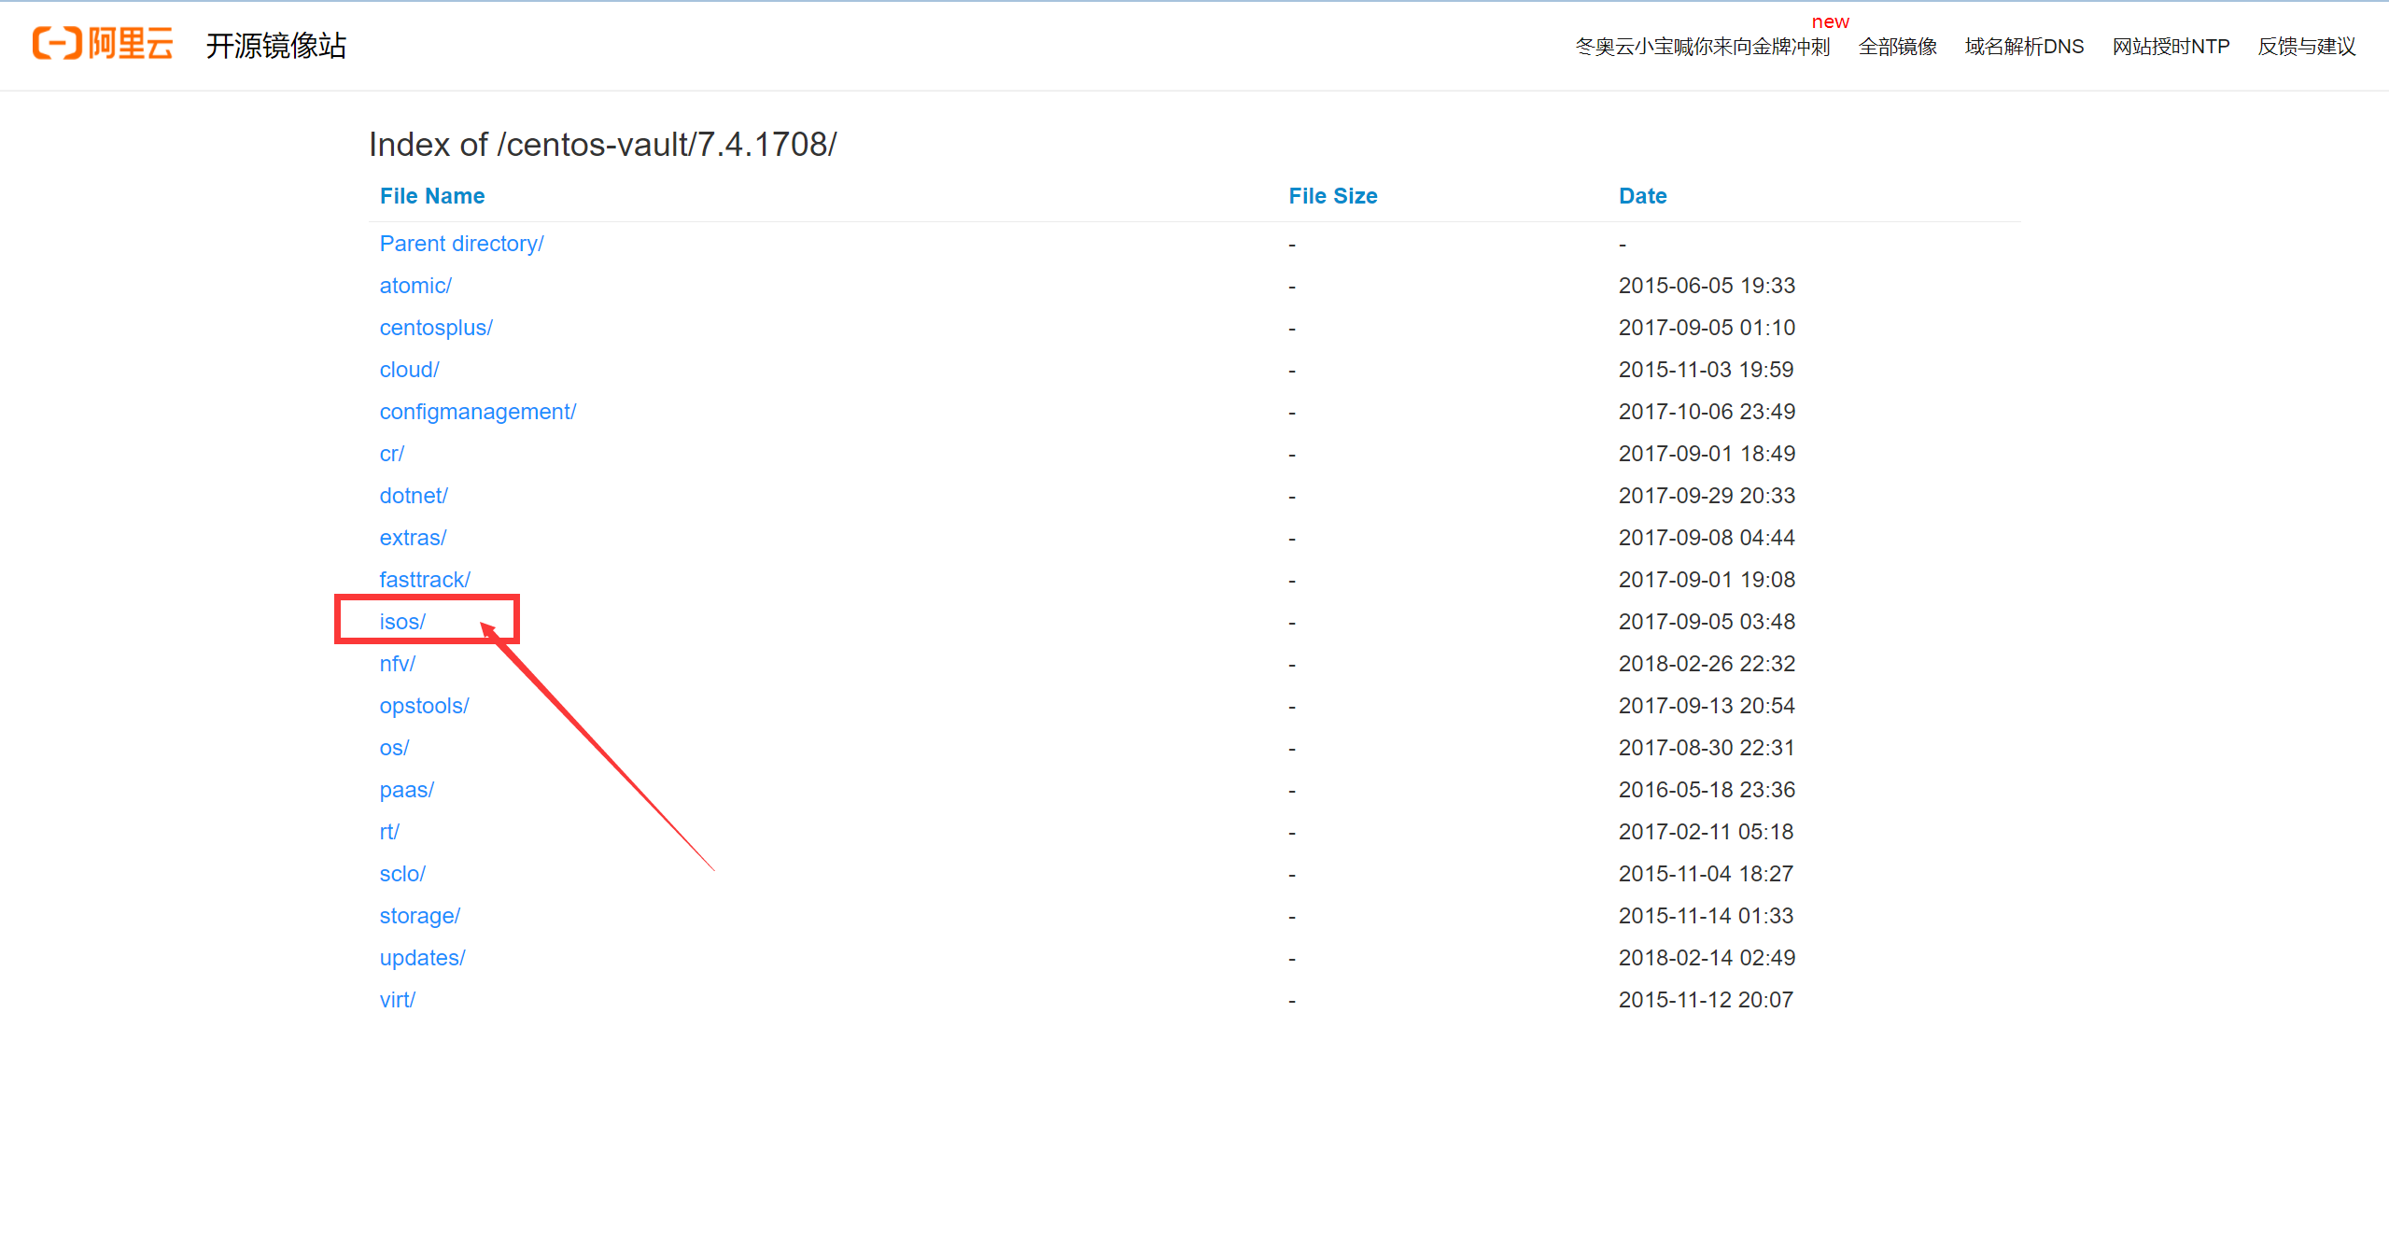Open the sclo/ folder

coord(402,874)
